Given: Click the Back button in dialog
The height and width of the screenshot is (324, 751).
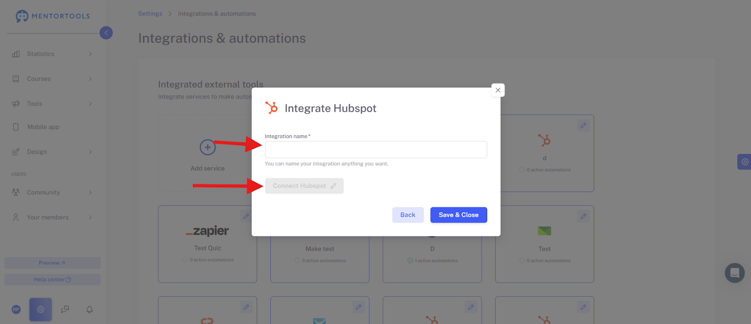Looking at the screenshot, I should [408, 215].
